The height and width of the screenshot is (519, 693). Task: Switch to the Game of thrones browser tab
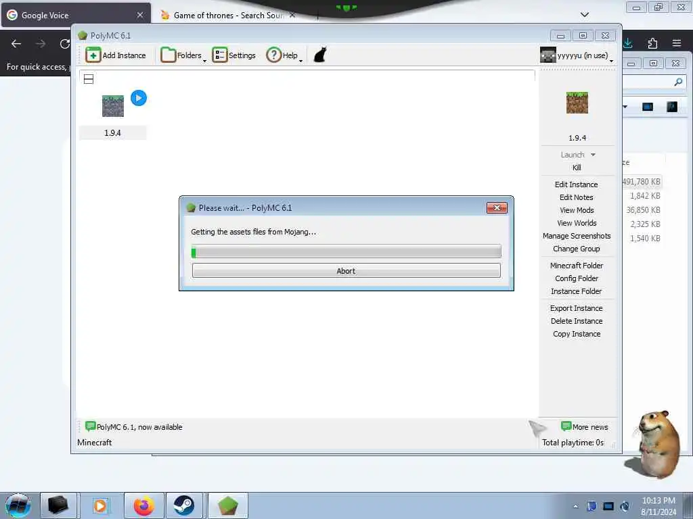coord(227,15)
